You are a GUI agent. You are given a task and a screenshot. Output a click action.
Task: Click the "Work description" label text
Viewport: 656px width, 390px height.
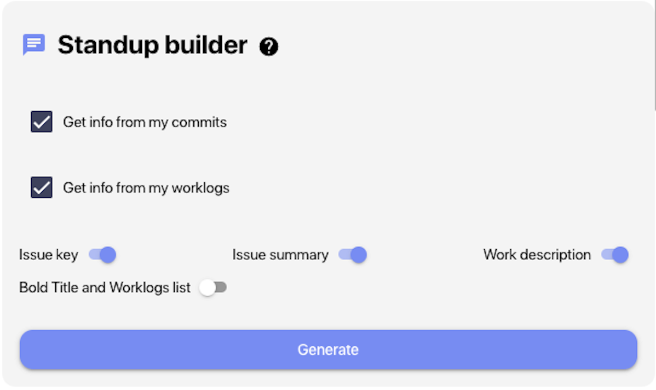click(537, 255)
